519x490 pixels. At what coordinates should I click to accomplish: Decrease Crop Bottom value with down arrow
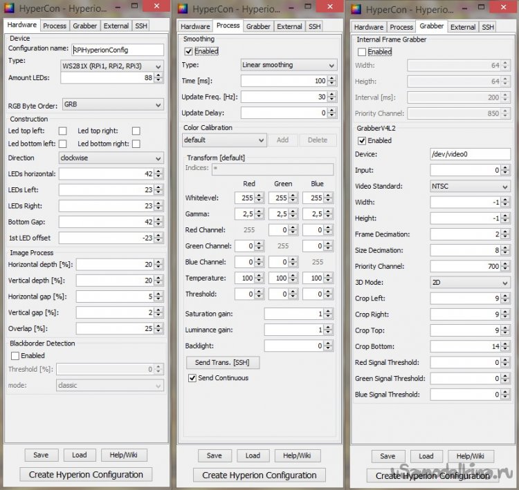[x=506, y=349]
